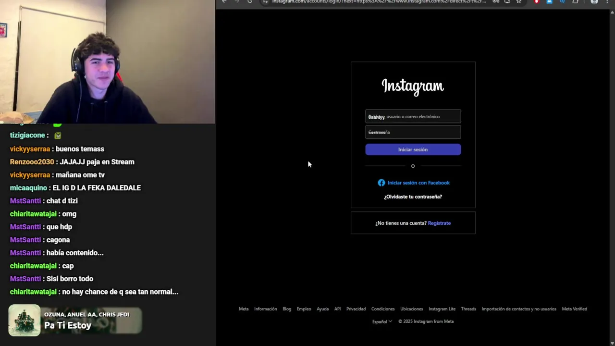This screenshot has width=615, height=346.
Task: Open the Ubicaciones footer link
Action: tap(412, 309)
